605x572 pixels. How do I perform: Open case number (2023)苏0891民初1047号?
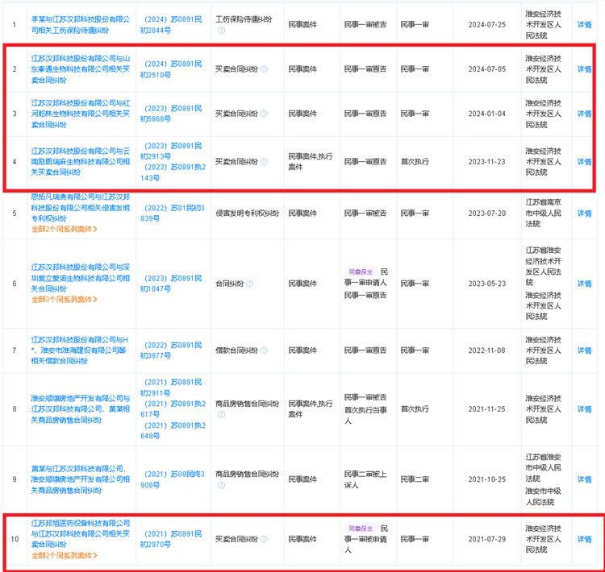[171, 284]
